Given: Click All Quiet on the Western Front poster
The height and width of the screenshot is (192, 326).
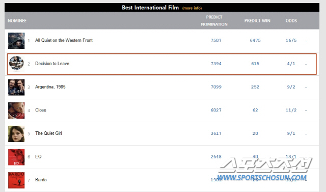Looking at the screenshot, I should 16,41.
